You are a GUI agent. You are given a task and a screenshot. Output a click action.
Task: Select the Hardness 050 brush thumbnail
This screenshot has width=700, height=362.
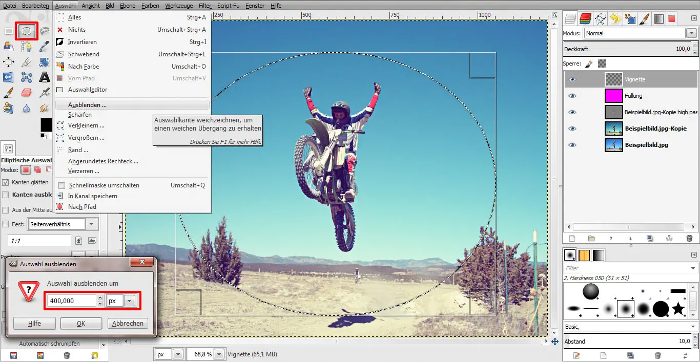click(x=626, y=309)
